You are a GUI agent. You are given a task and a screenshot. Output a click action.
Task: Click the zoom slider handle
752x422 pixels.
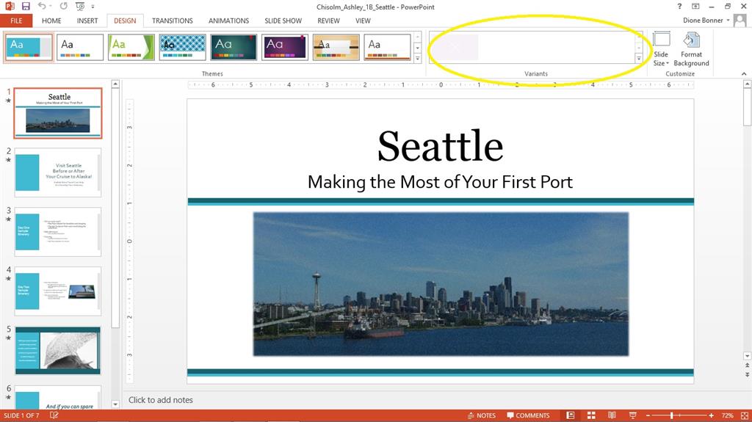pos(671,415)
